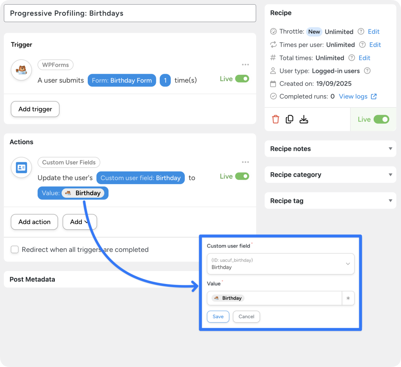Image resolution: width=401 pixels, height=367 pixels.
Task: Open the trigger's ellipsis options icon
Action: [x=246, y=65]
